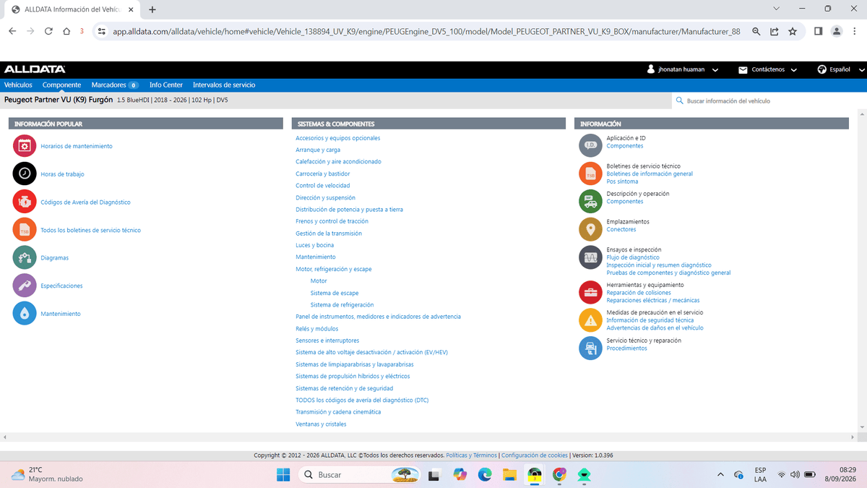Click the purple Especificaciones wrench icon
Screen dimensions: 867x488
tap(25, 286)
